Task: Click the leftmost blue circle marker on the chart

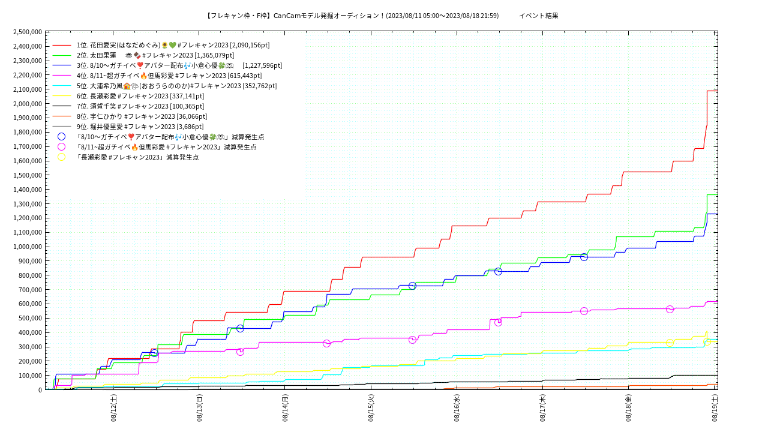Action: click(154, 353)
